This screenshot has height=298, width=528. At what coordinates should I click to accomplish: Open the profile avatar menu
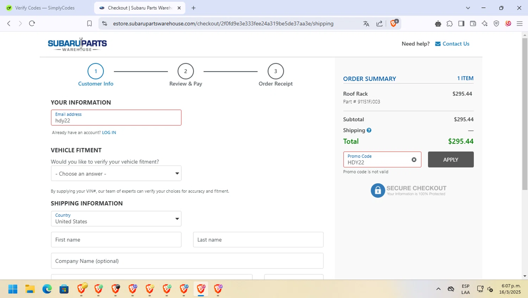click(508, 24)
